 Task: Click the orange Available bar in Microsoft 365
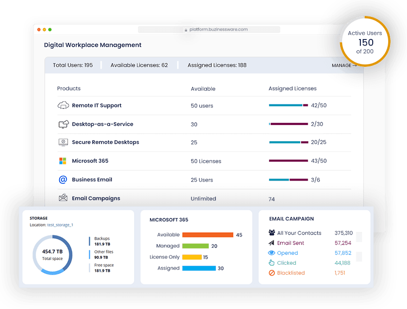point(207,235)
